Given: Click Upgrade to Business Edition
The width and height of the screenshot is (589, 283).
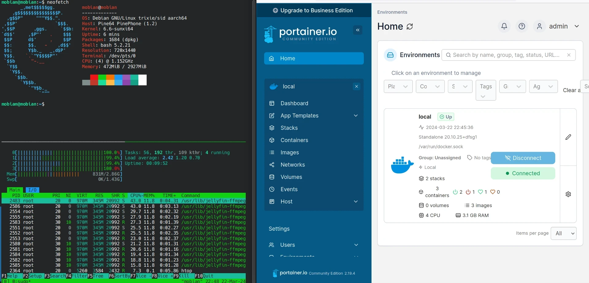Looking at the screenshot, I should tap(313, 10).
